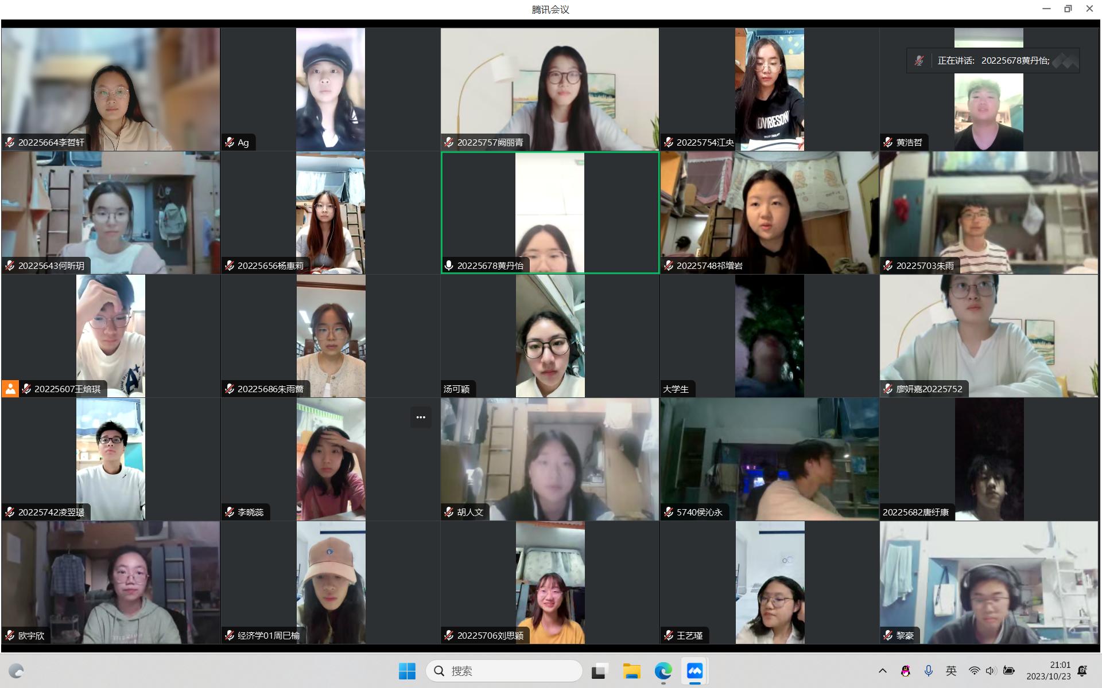The width and height of the screenshot is (1102, 688).
Task: Click the taskbar 搜索 search box
Action: 504,671
